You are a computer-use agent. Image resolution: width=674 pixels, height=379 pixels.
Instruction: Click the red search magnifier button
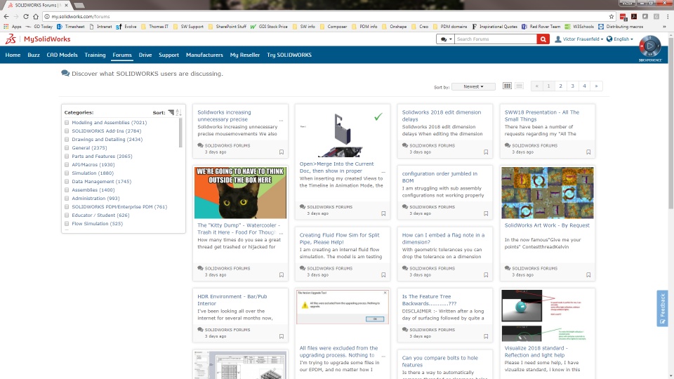pyautogui.click(x=543, y=39)
